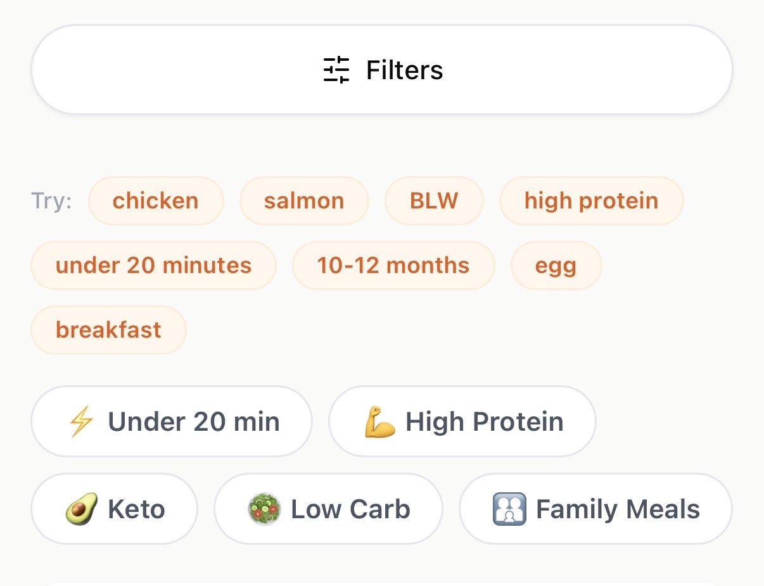This screenshot has height=586, width=764.
Task: Click the sliders icon beside Filters
Action: [336, 70]
